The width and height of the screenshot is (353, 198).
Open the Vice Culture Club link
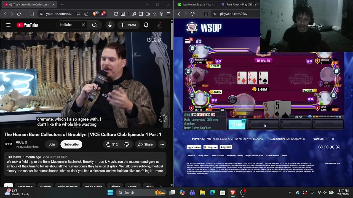pos(55,157)
